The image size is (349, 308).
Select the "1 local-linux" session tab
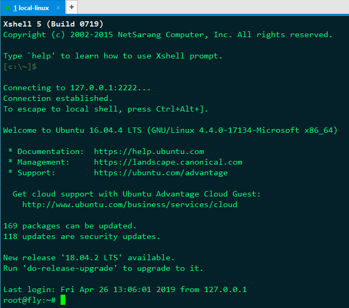pos(33,8)
